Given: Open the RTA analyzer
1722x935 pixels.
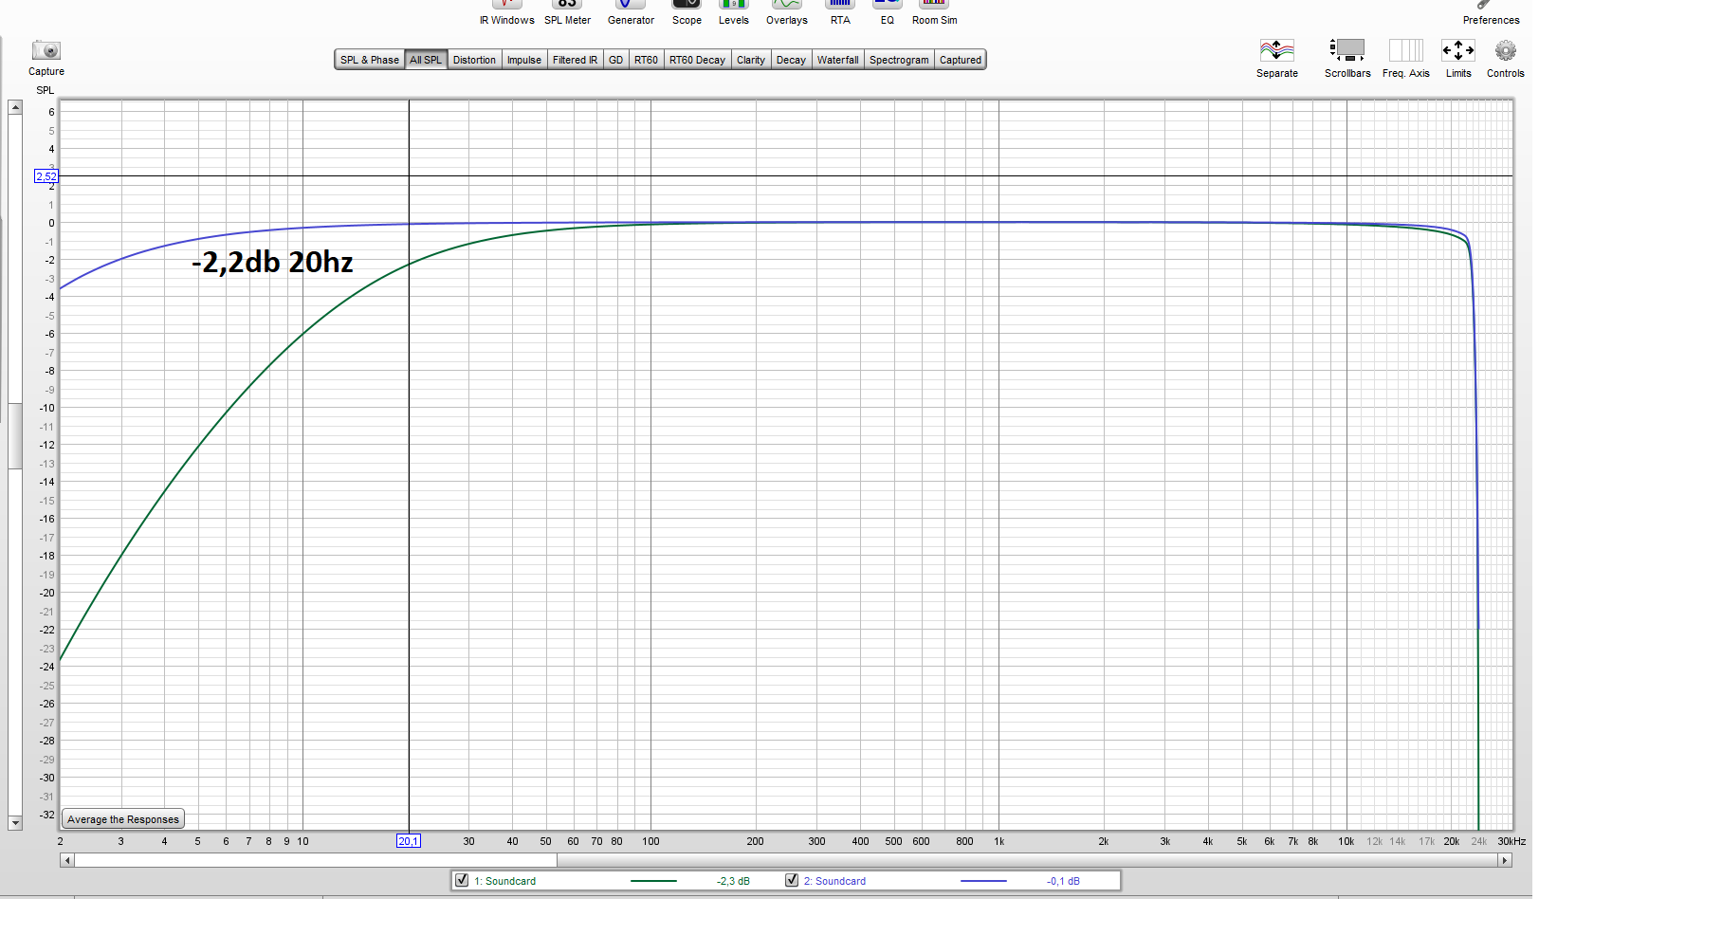Looking at the screenshot, I should click(840, 11).
